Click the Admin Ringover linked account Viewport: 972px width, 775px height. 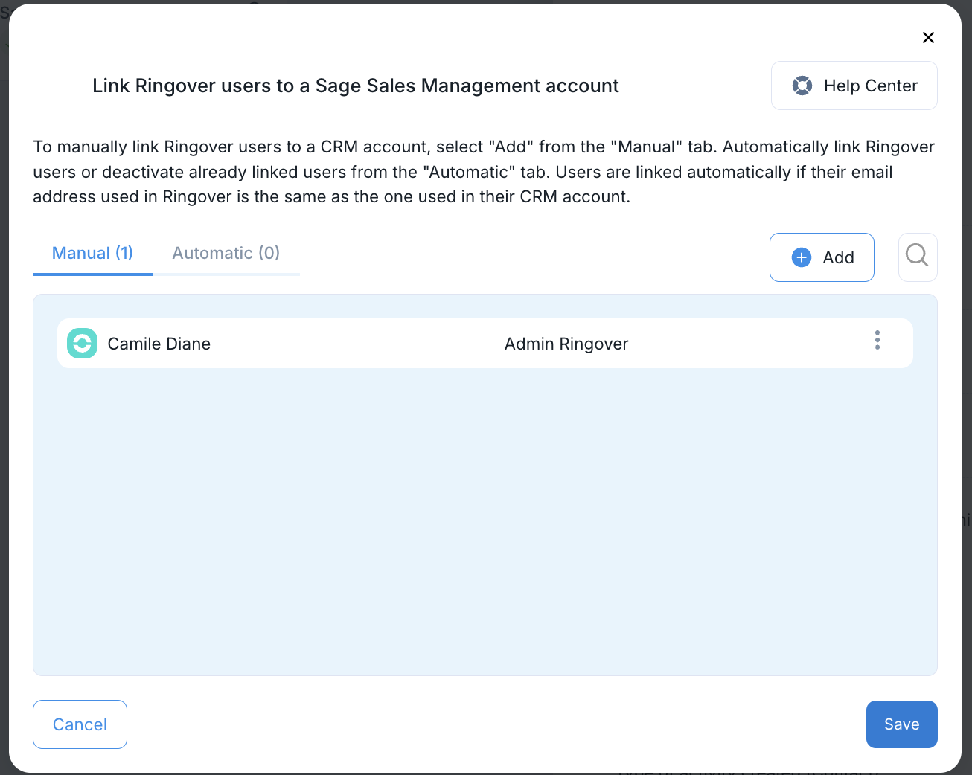tap(566, 344)
